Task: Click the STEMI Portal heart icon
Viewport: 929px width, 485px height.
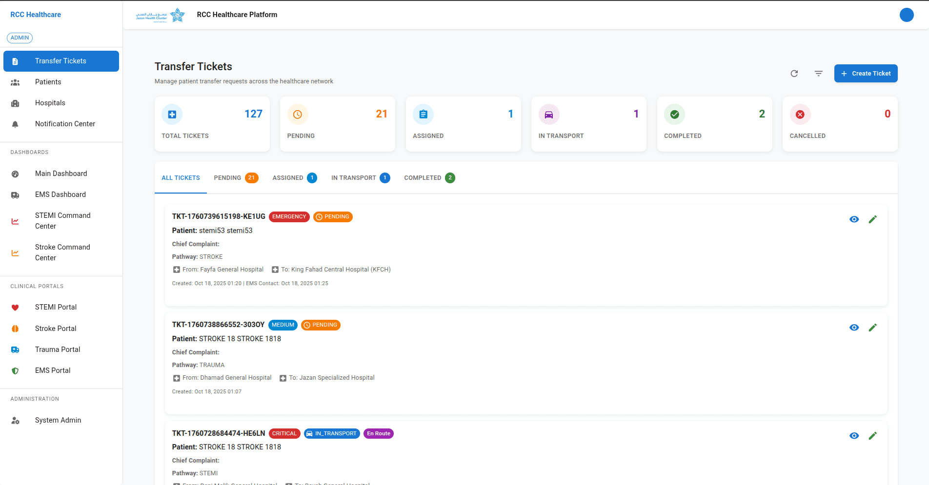Action: click(15, 307)
